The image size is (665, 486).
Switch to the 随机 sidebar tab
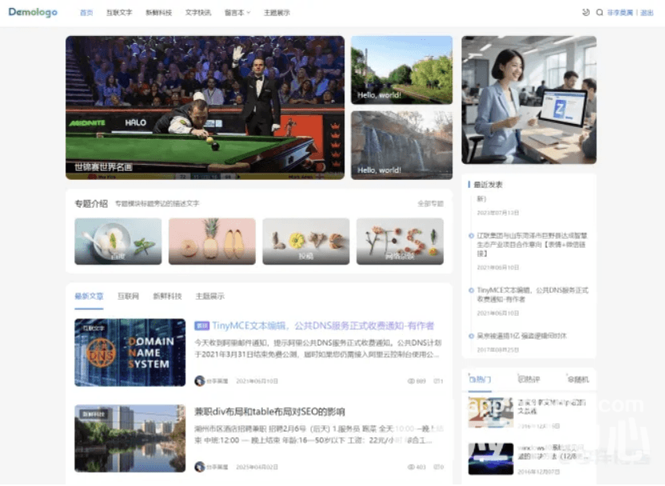click(578, 379)
